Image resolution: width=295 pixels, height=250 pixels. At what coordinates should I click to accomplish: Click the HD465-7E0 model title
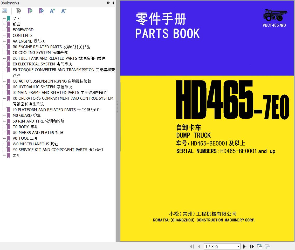point(232,100)
